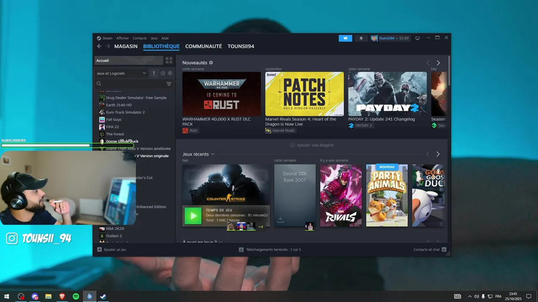Viewport: 538px width, 302px height.
Task: Click the Rust game tag link
Action: click(x=190, y=130)
